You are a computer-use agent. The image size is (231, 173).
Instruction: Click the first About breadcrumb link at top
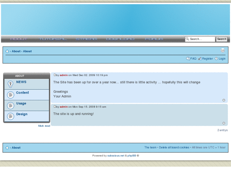pos(16,51)
